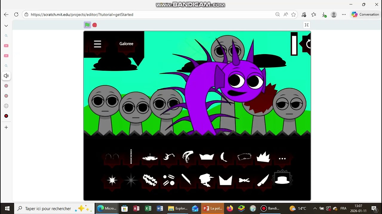Open the Copilot Conversation button
The image size is (382, 214).
point(365,14)
